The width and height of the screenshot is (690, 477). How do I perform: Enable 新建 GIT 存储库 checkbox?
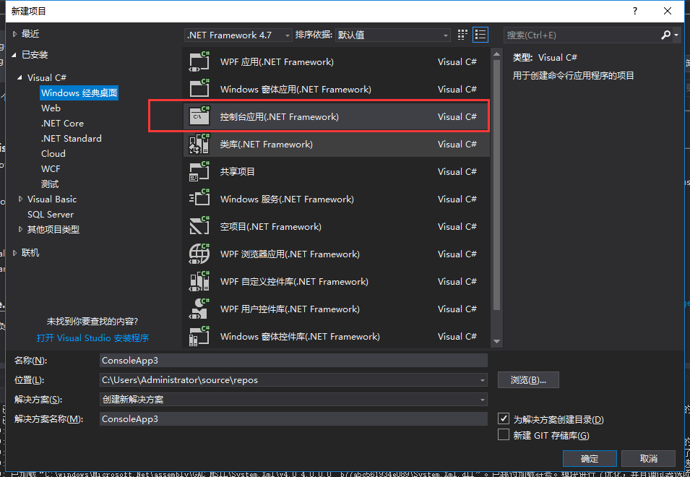coord(504,434)
